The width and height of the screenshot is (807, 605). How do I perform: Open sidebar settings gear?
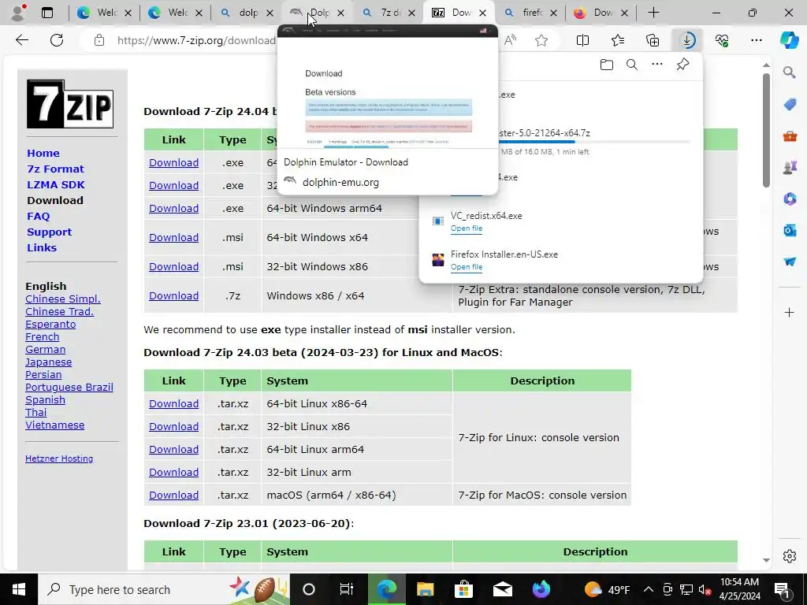789,556
